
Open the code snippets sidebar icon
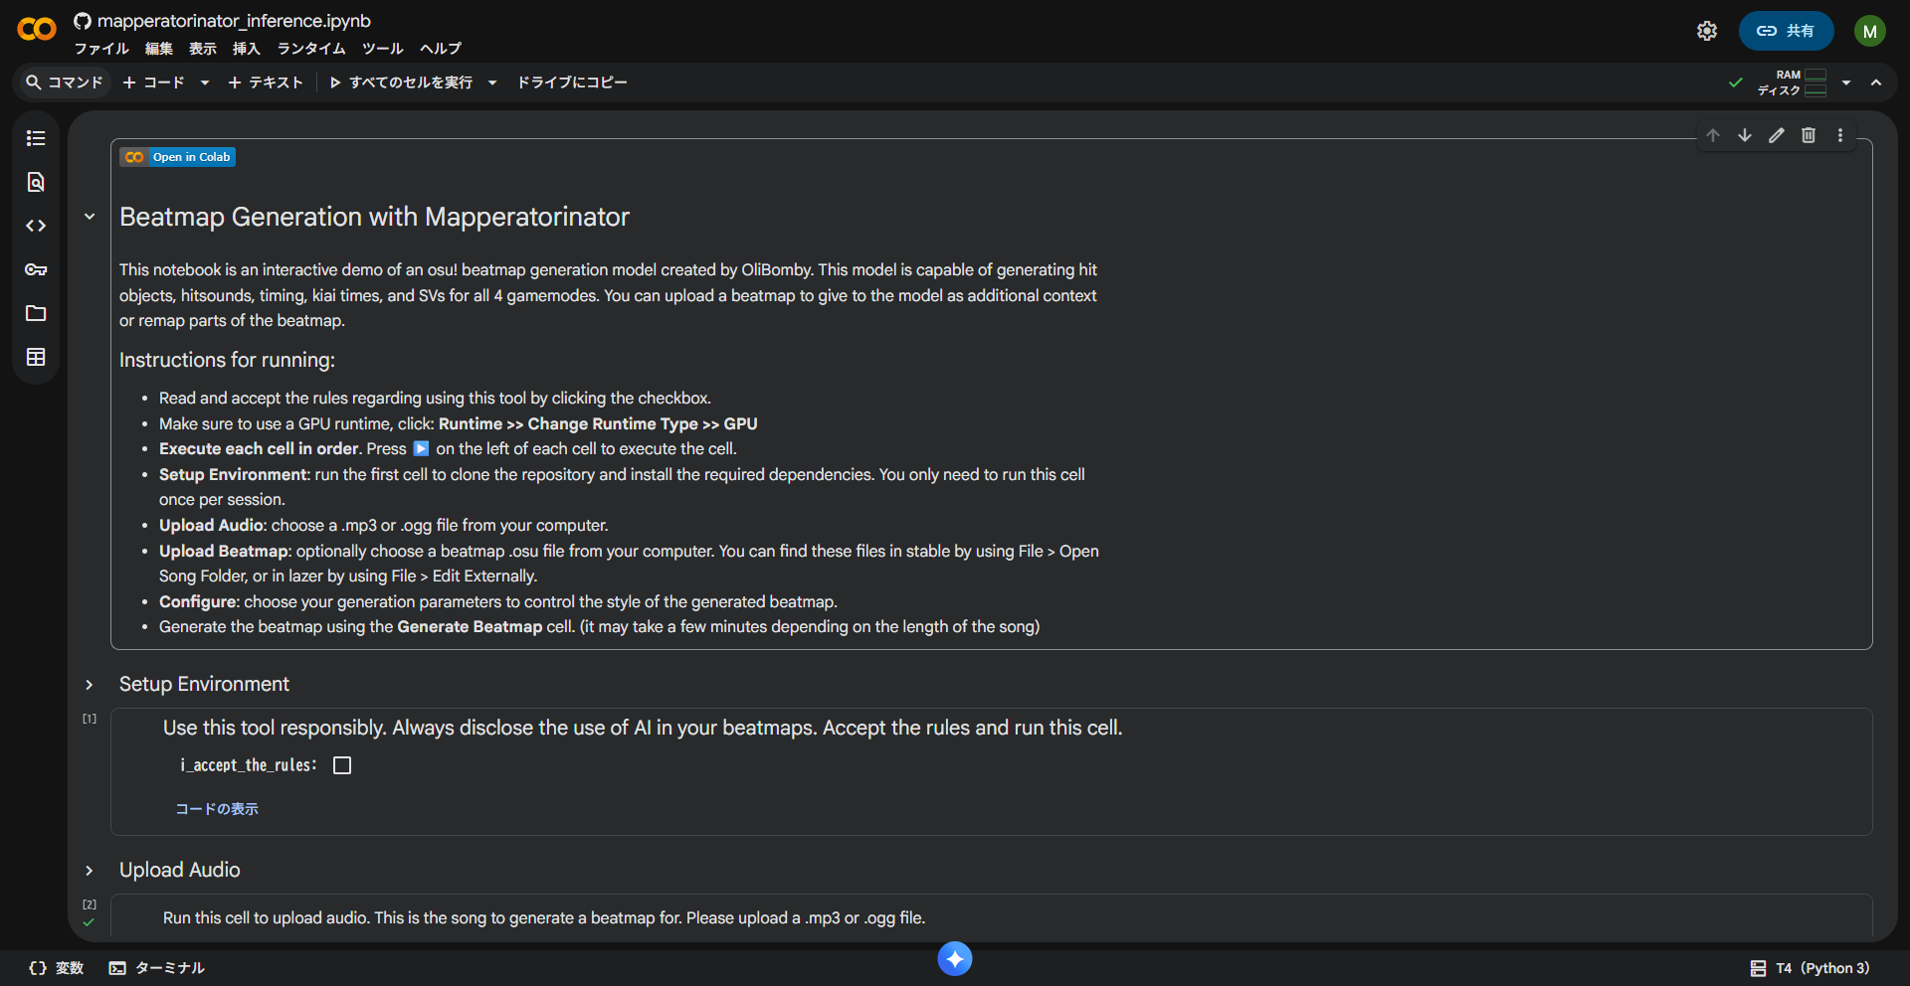(x=36, y=226)
